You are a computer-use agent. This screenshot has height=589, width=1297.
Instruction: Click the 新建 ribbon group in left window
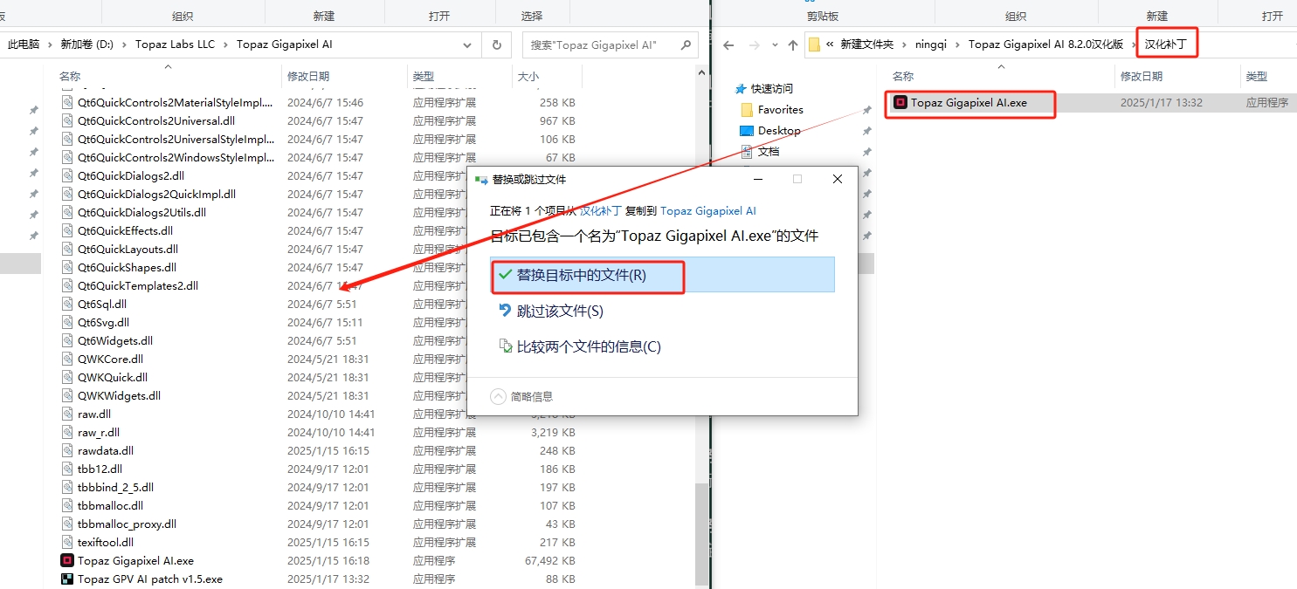pos(323,16)
